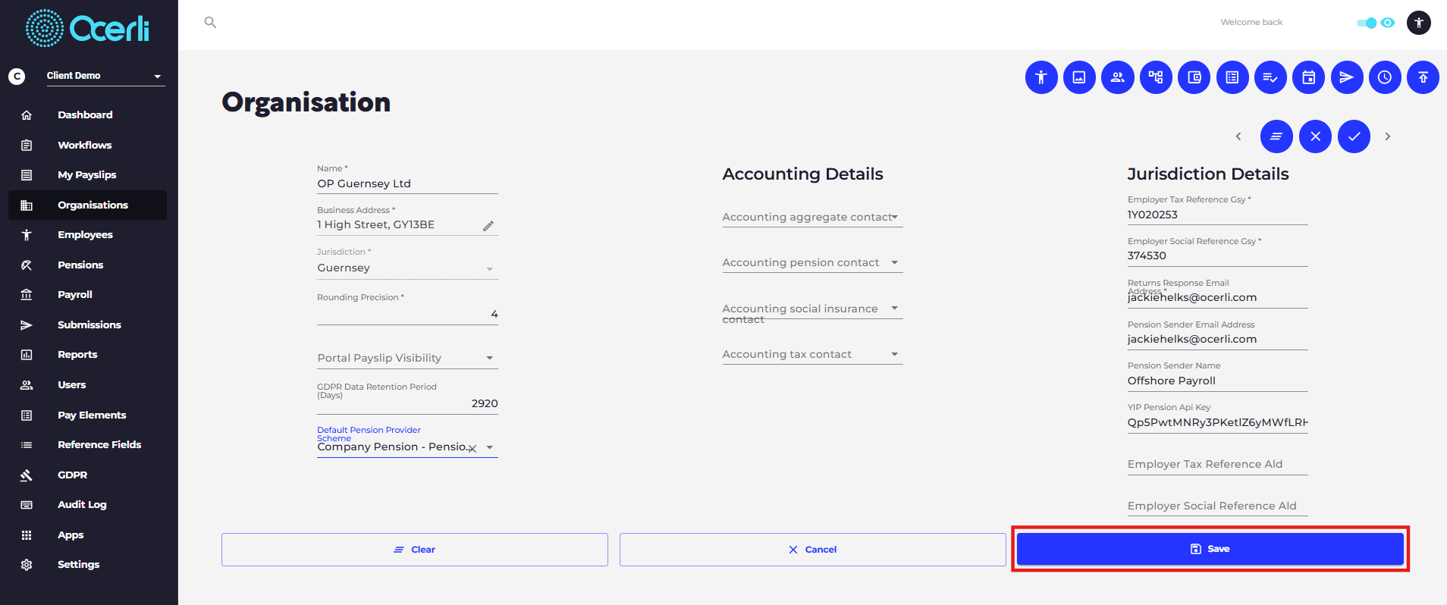Click the Clear button
The width and height of the screenshot is (1447, 605).
click(x=415, y=550)
